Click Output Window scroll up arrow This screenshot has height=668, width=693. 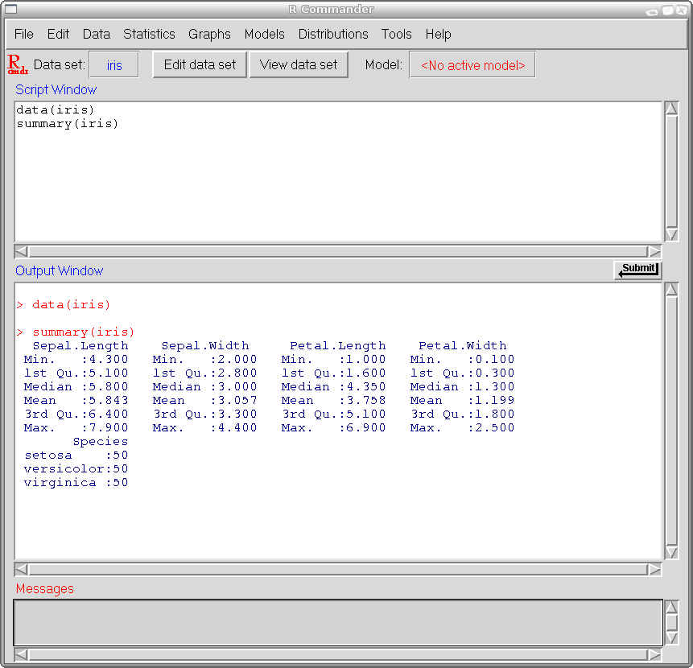coord(671,290)
